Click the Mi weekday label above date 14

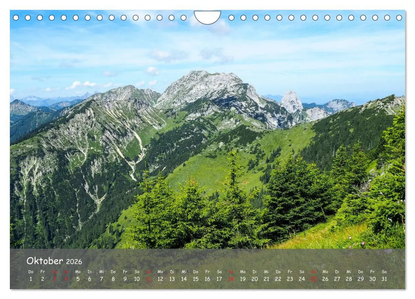[184, 272]
